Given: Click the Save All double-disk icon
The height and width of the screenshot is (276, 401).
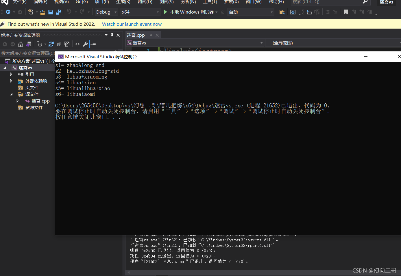Looking at the screenshot, I should click(x=58, y=12).
